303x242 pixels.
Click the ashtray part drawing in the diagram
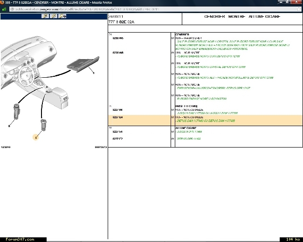point(83,64)
